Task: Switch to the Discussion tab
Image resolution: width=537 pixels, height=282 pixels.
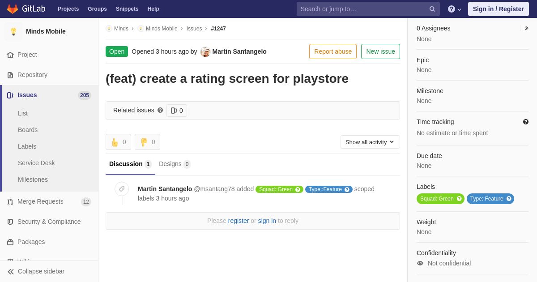Action: pos(130,164)
